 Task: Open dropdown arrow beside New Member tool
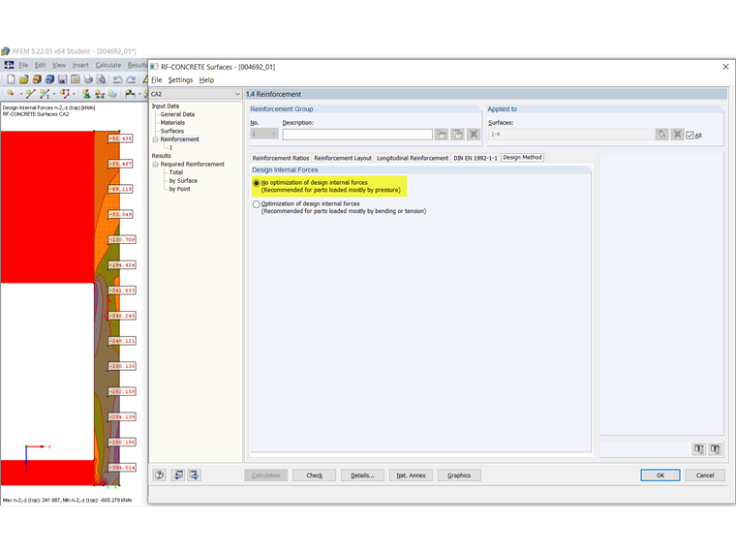point(54,94)
